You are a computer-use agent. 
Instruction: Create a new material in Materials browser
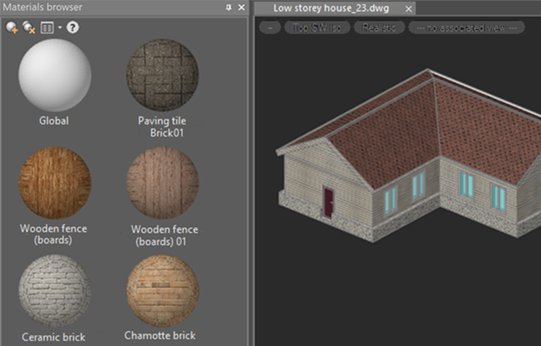click(x=12, y=26)
